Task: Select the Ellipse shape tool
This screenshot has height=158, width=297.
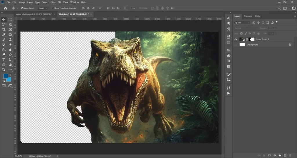Action: pyautogui.click(x=3, y=65)
